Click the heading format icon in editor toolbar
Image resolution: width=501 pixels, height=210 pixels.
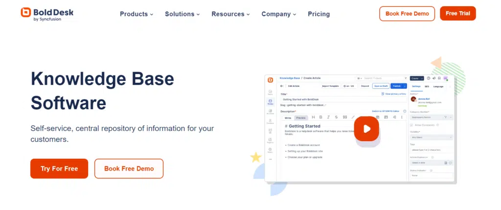pyautogui.click(x=313, y=117)
